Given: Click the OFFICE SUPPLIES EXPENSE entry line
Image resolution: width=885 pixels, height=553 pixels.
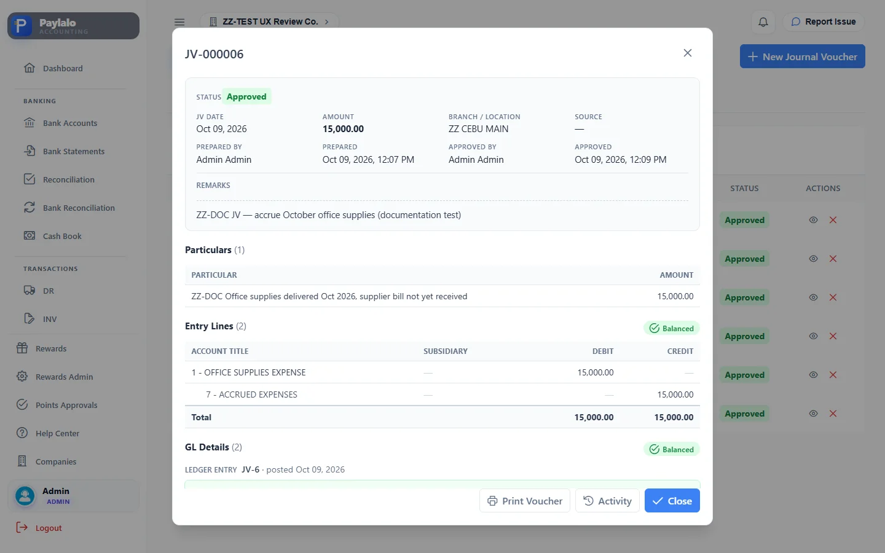Looking at the screenshot, I should (x=442, y=372).
